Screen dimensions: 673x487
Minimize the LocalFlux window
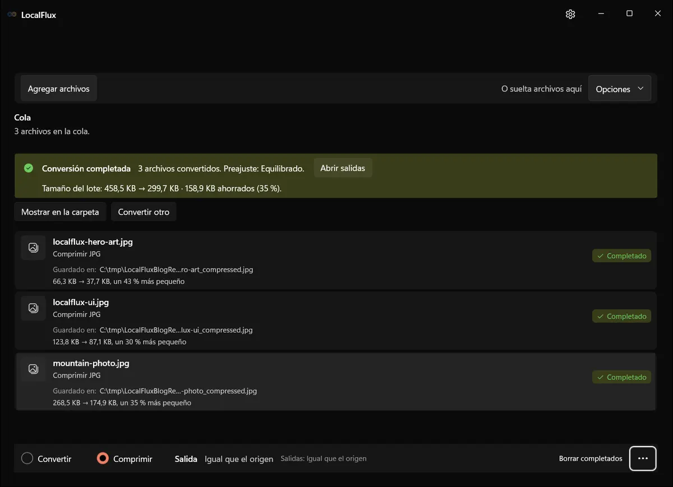coord(601,14)
